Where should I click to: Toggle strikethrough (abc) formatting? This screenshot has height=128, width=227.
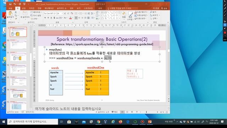[x=57, y=18]
